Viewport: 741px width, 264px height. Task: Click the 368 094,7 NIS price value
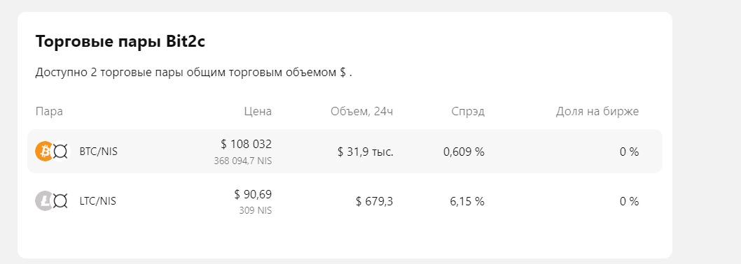point(243,161)
